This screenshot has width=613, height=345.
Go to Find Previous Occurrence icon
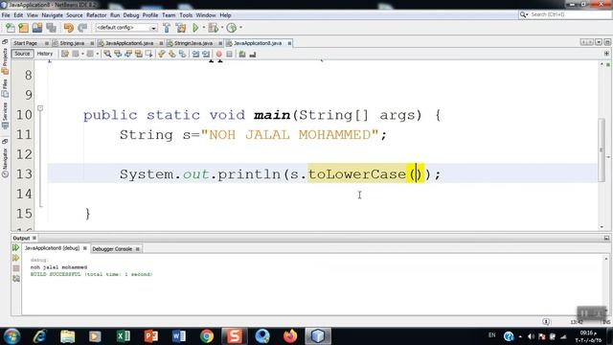[x=118, y=54]
